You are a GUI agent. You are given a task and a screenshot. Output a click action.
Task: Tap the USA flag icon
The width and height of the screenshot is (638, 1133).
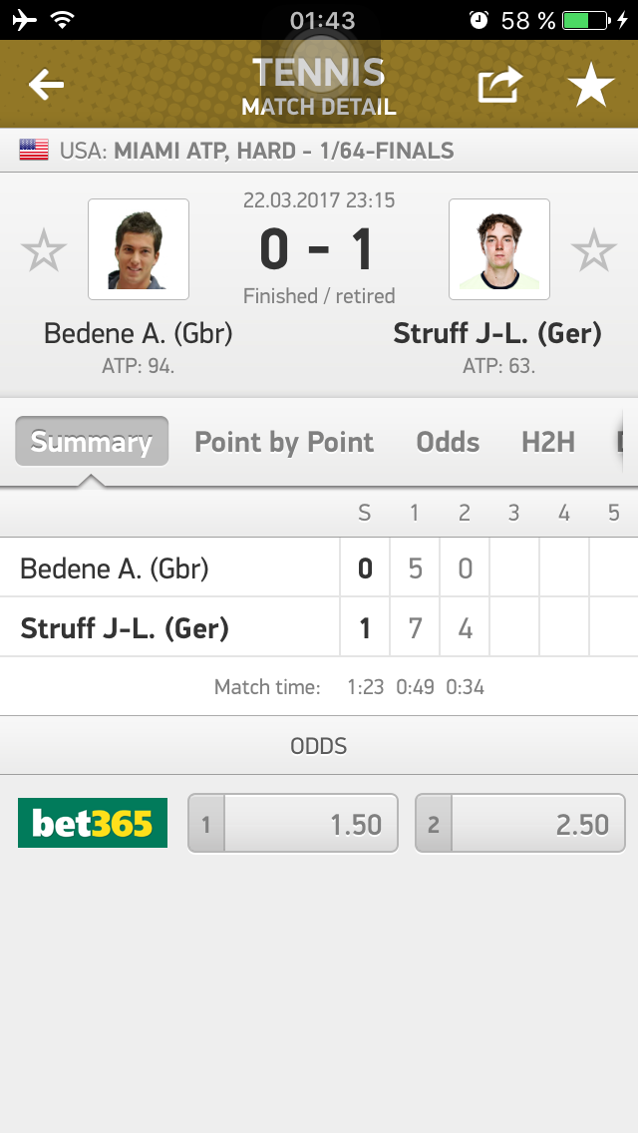pyautogui.click(x=34, y=152)
